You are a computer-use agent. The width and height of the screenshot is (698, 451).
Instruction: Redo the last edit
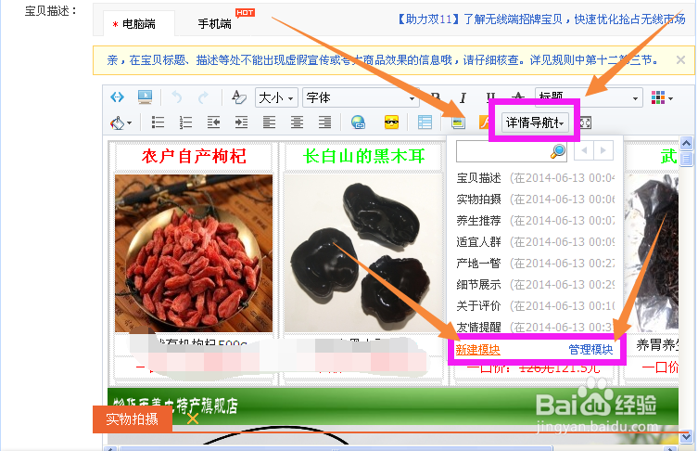click(x=203, y=97)
